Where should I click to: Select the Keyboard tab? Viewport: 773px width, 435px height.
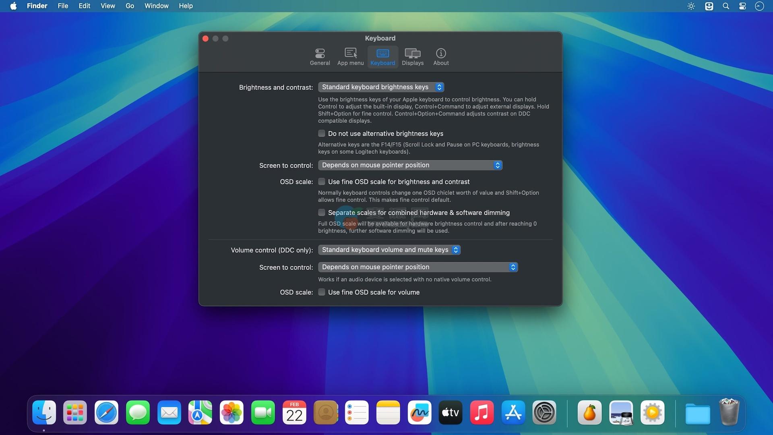point(382,57)
